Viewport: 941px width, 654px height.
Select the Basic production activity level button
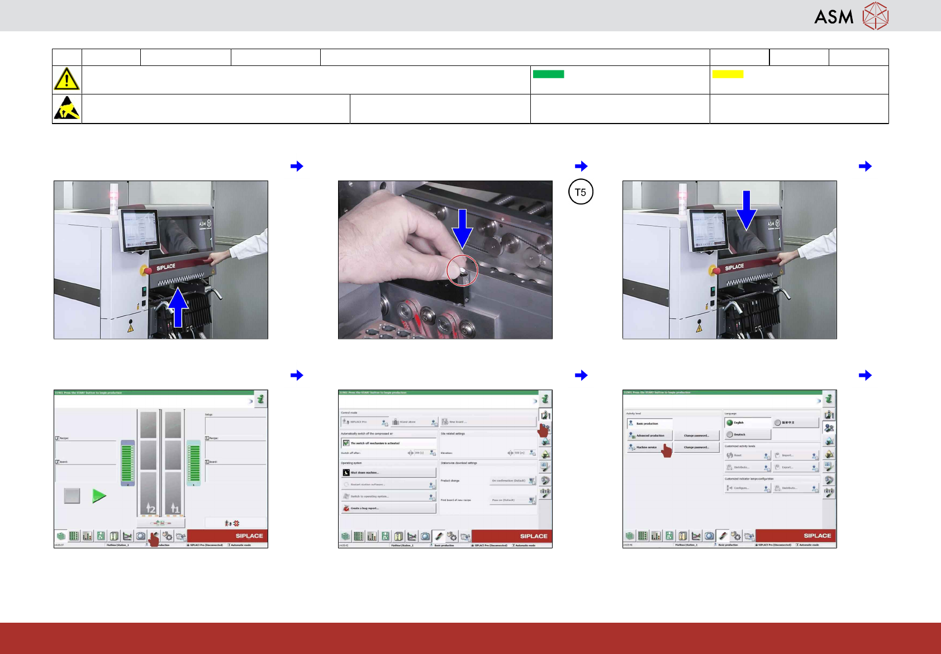pos(649,423)
